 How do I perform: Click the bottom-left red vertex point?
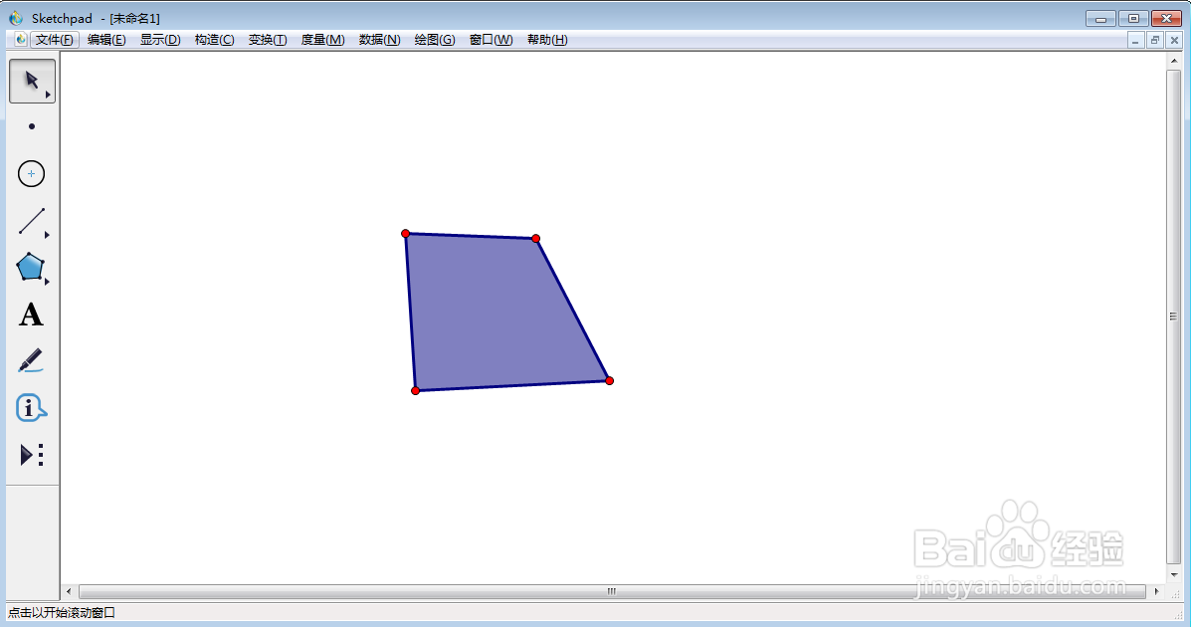coord(416,391)
